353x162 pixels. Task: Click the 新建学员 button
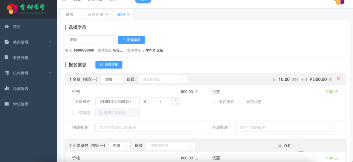(x=131, y=40)
